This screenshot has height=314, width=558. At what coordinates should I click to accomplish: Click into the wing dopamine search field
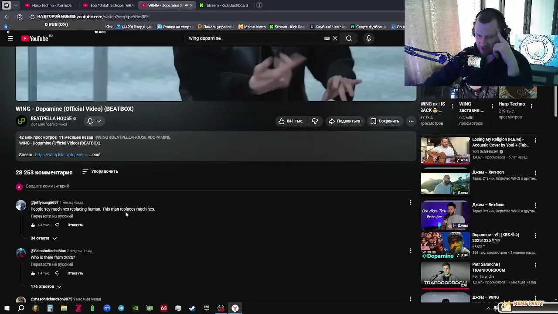[255, 38]
